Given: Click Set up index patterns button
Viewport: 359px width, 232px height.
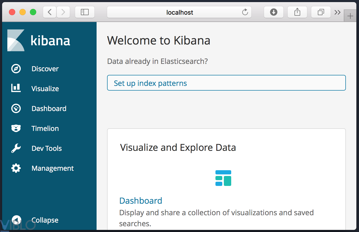Looking at the screenshot, I should [226, 83].
